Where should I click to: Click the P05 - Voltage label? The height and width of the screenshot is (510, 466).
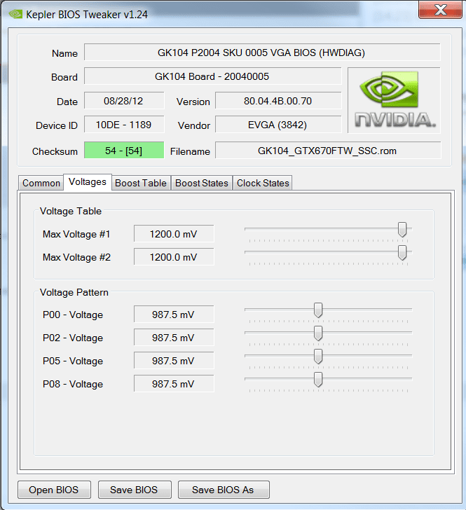point(73,361)
